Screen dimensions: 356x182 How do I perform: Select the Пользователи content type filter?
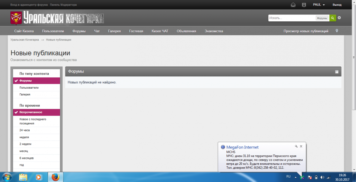(x=29, y=88)
